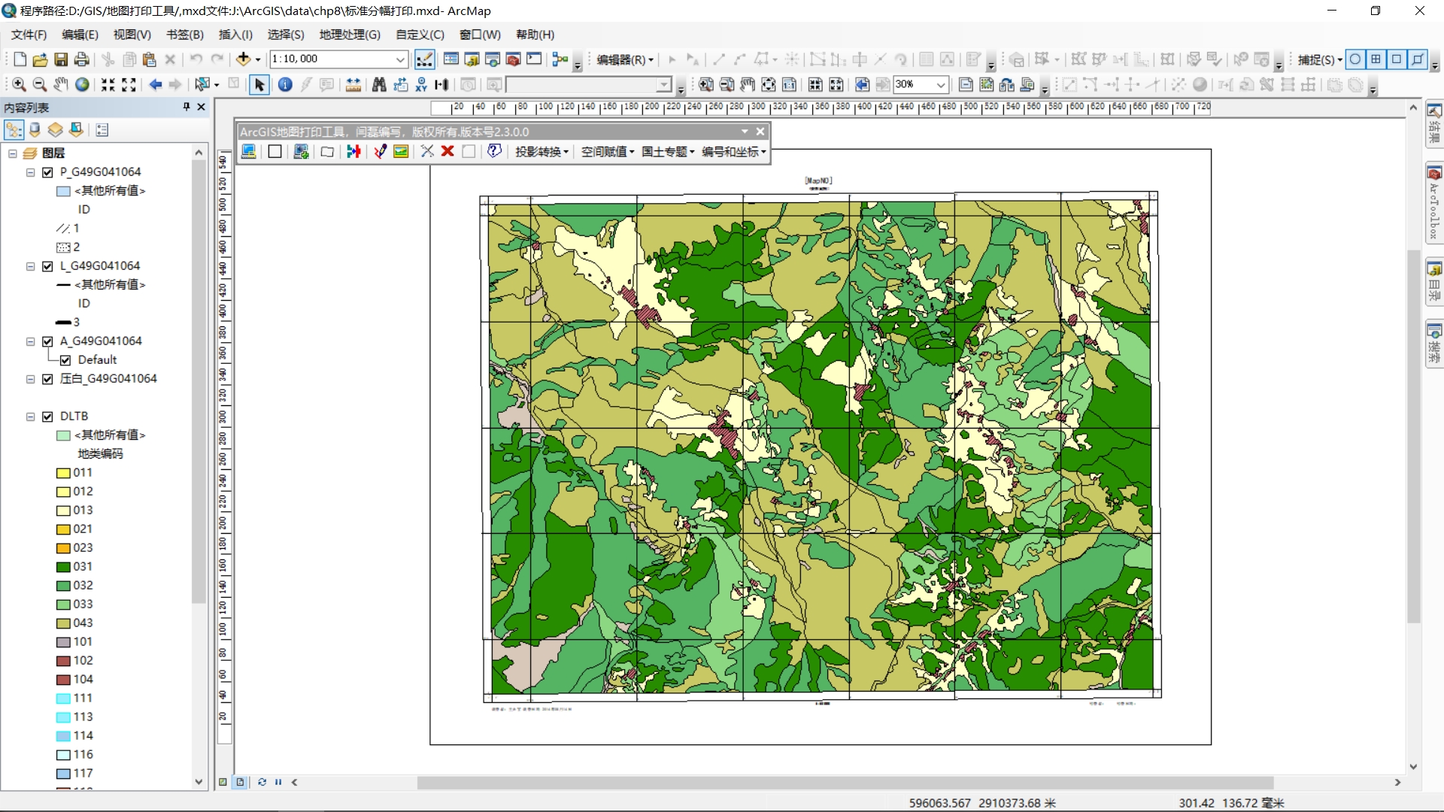This screenshot has height=812, width=1444.
Task: Open the Find binoculars tool
Action: (379, 85)
